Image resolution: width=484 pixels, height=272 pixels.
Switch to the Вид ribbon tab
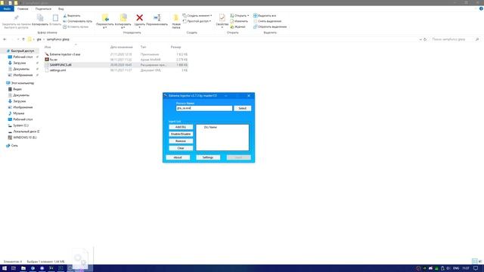(x=60, y=9)
